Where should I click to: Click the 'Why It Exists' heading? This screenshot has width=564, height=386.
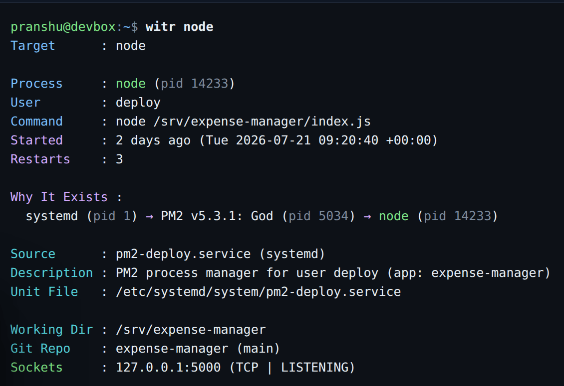pyautogui.click(x=59, y=197)
